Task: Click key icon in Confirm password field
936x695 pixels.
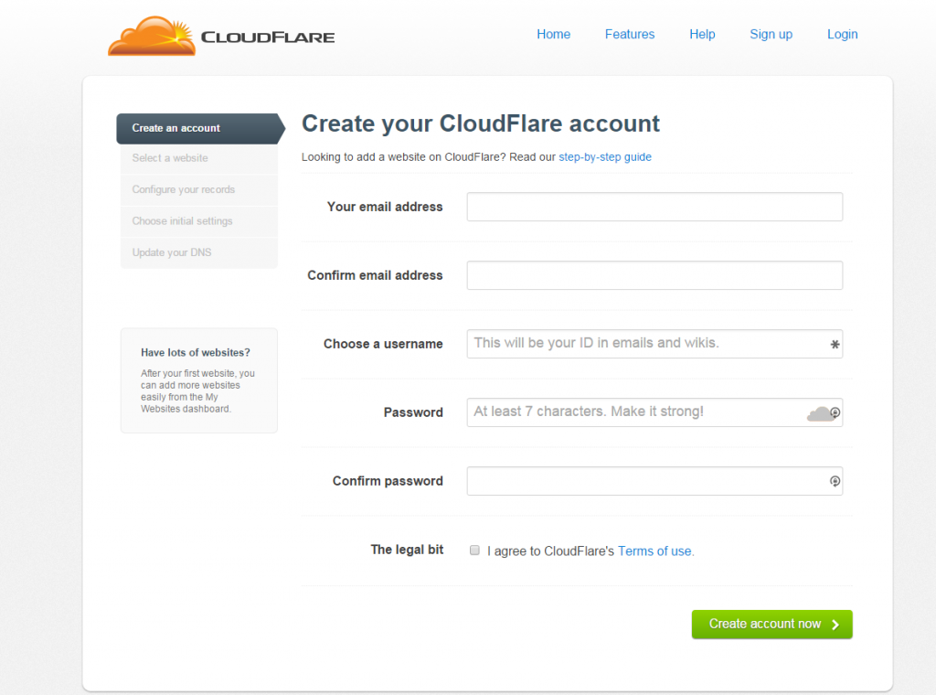Action: point(835,481)
